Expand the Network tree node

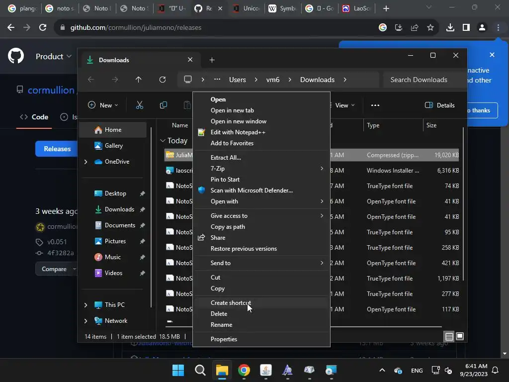click(x=85, y=321)
